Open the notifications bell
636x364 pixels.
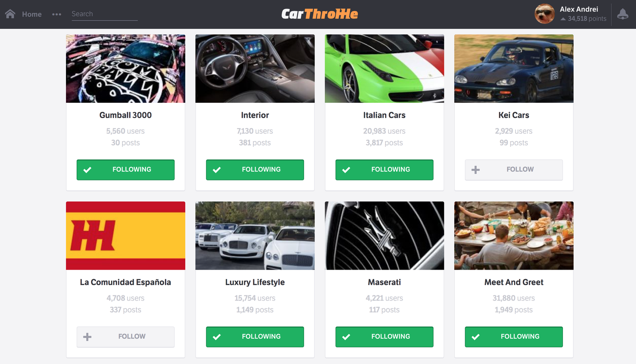(x=622, y=14)
